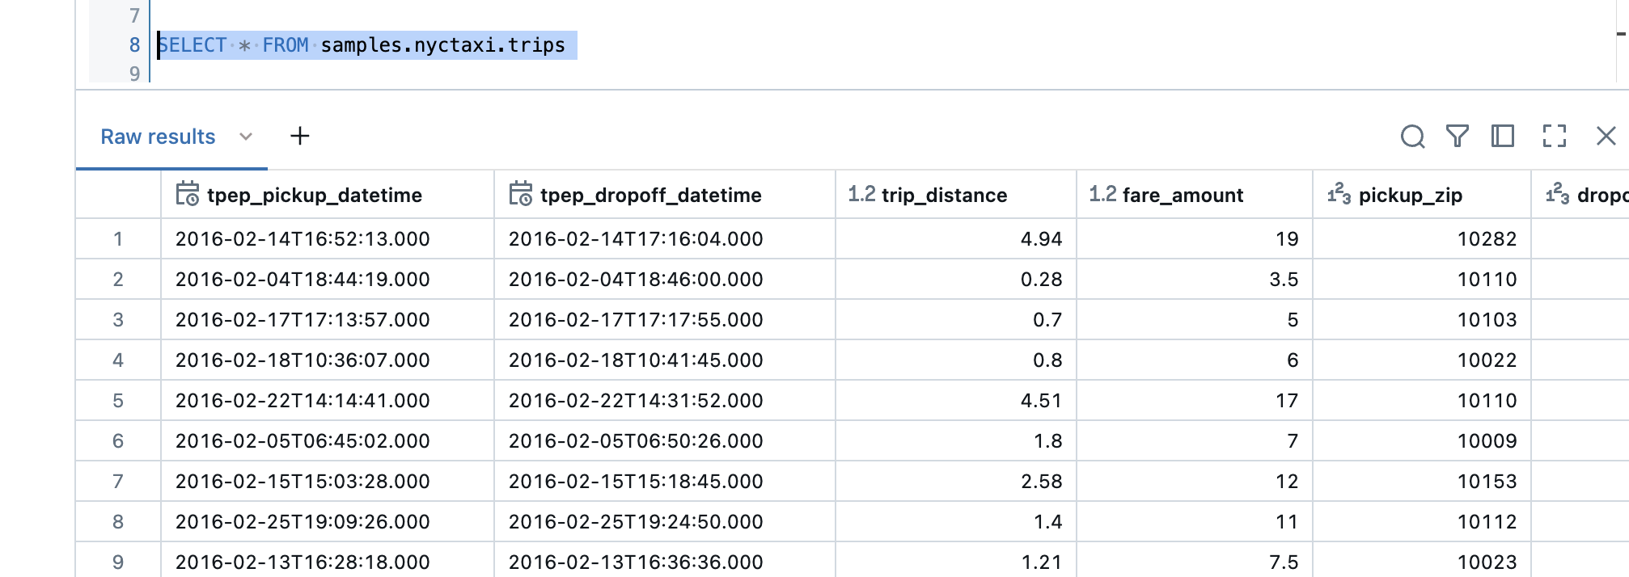This screenshot has height=577, width=1629.
Task: Select the fare amount cell showing 3.5
Action: 1284,280
